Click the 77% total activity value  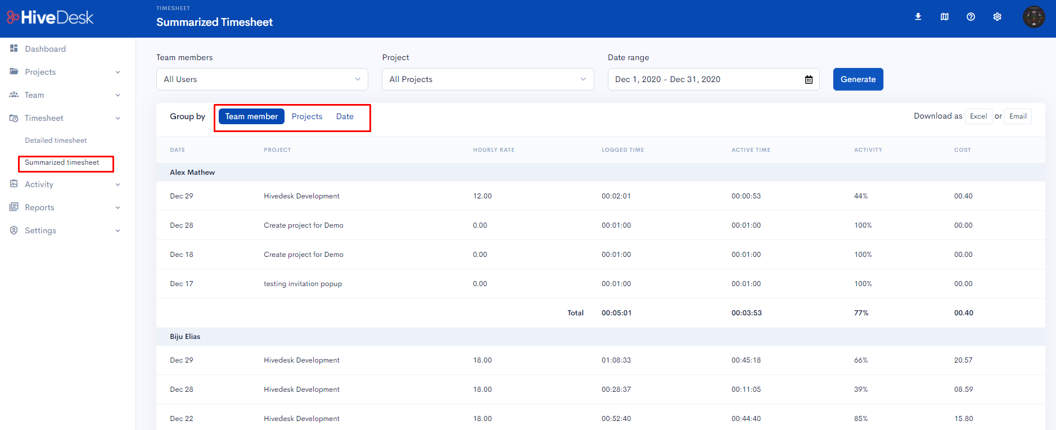[861, 313]
